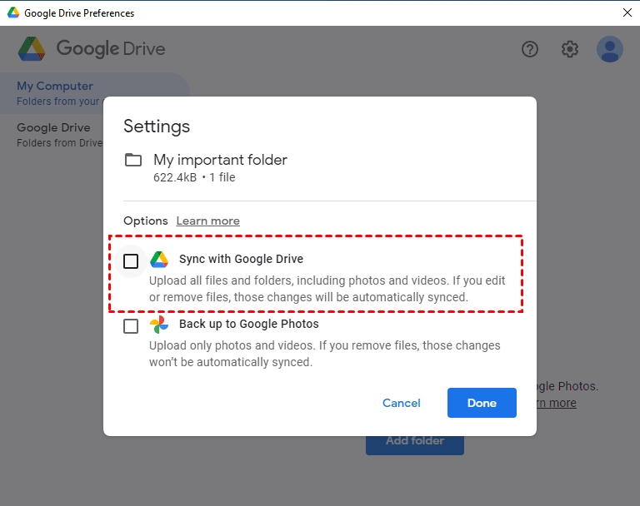
Task: Confirm with the Done button
Action: (x=482, y=403)
